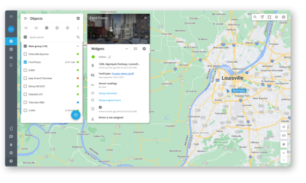Check the Chevrolet Equinox checkbox
Image resolution: width=306 pixels, height=183 pixels.
25,54
